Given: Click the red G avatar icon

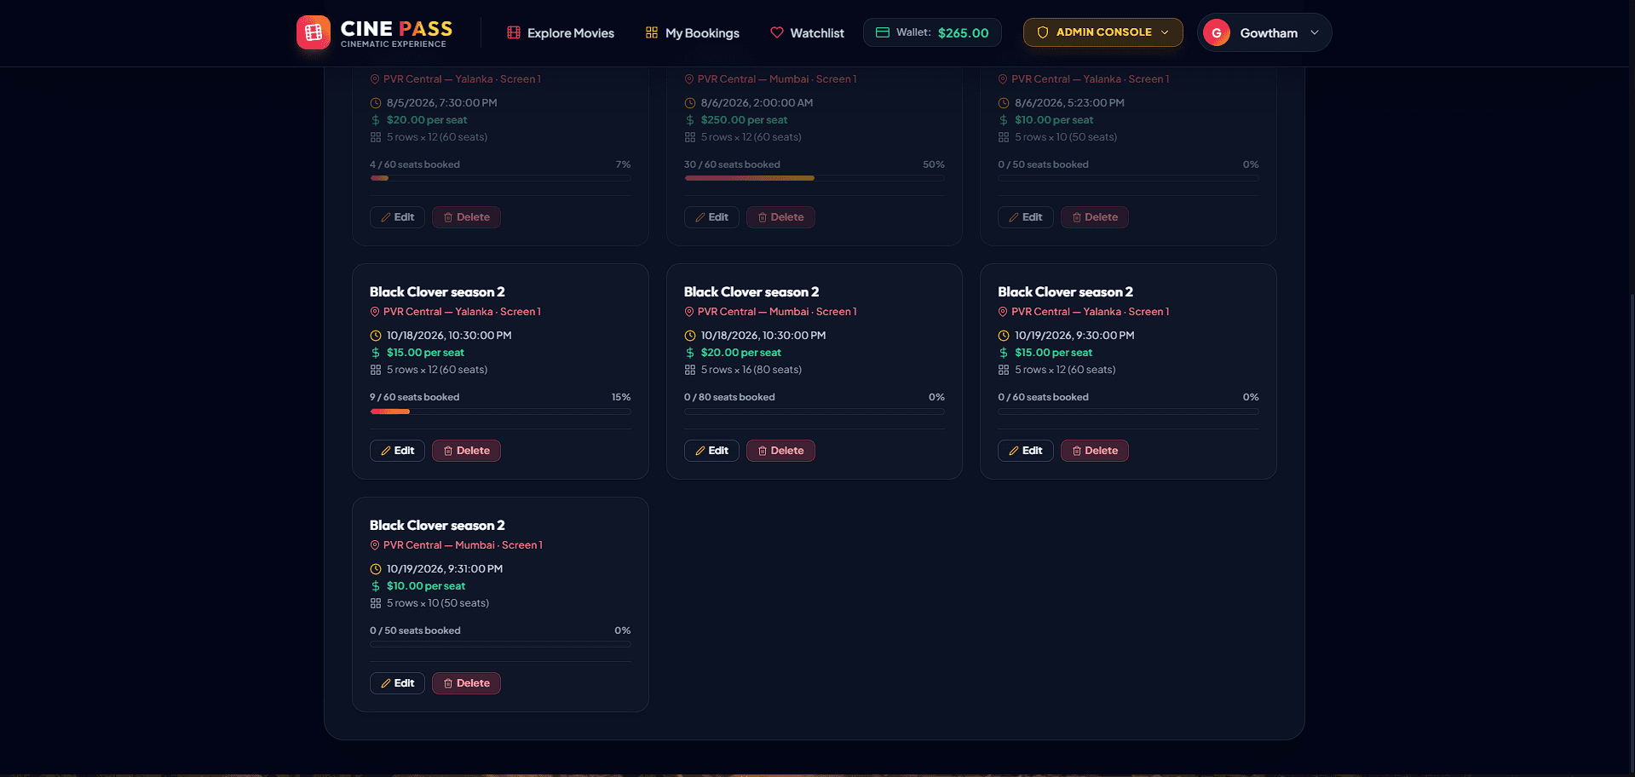Looking at the screenshot, I should coord(1217,32).
